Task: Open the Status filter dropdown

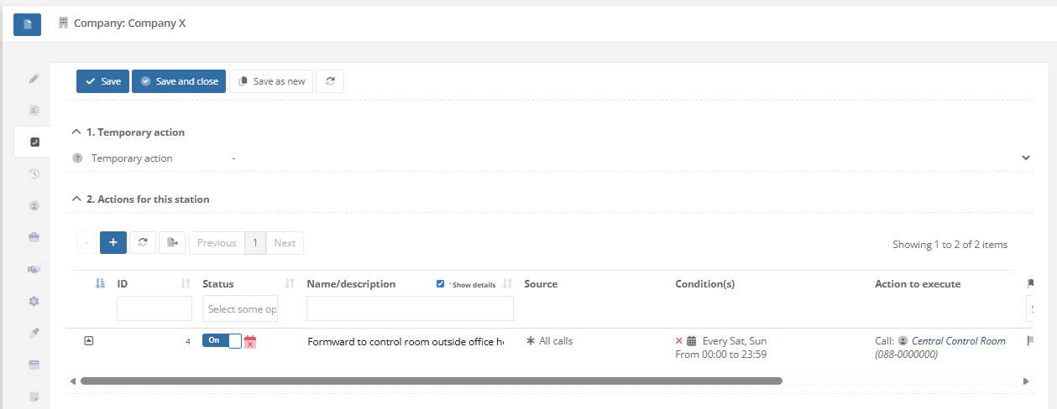Action: [240, 309]
